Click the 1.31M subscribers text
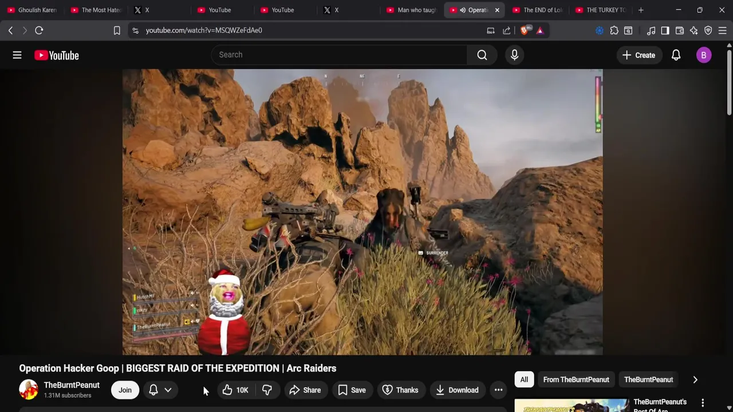This screenshot has width=733, height=412. [x=68, y=395]
